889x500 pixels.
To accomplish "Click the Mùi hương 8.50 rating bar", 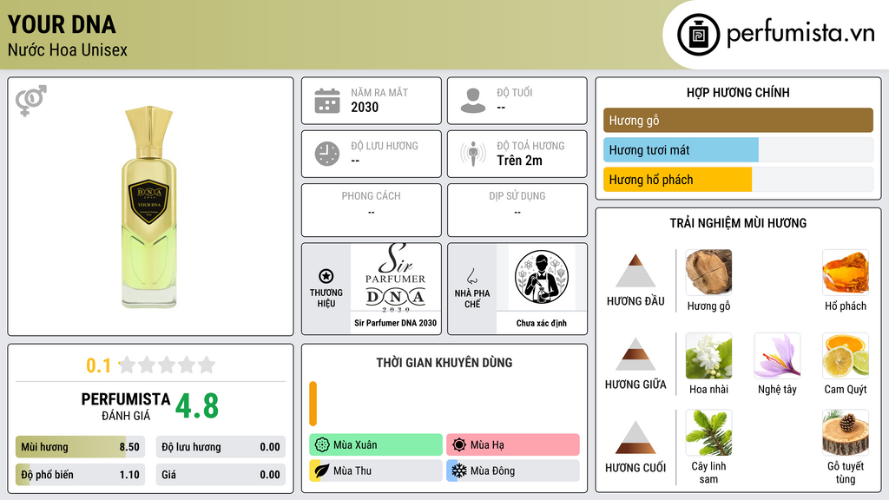I will (x=80, y=447).
